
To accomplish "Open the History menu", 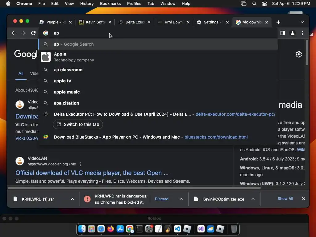I will coord(87,4).
